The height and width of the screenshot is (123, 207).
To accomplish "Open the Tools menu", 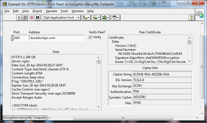I will pos(64,11).
